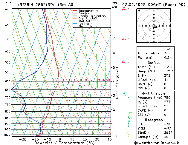Screen dimensions: 188x145
Task: Click the PW (cm) value "0.24"
Action: click(x=168, y=58)
